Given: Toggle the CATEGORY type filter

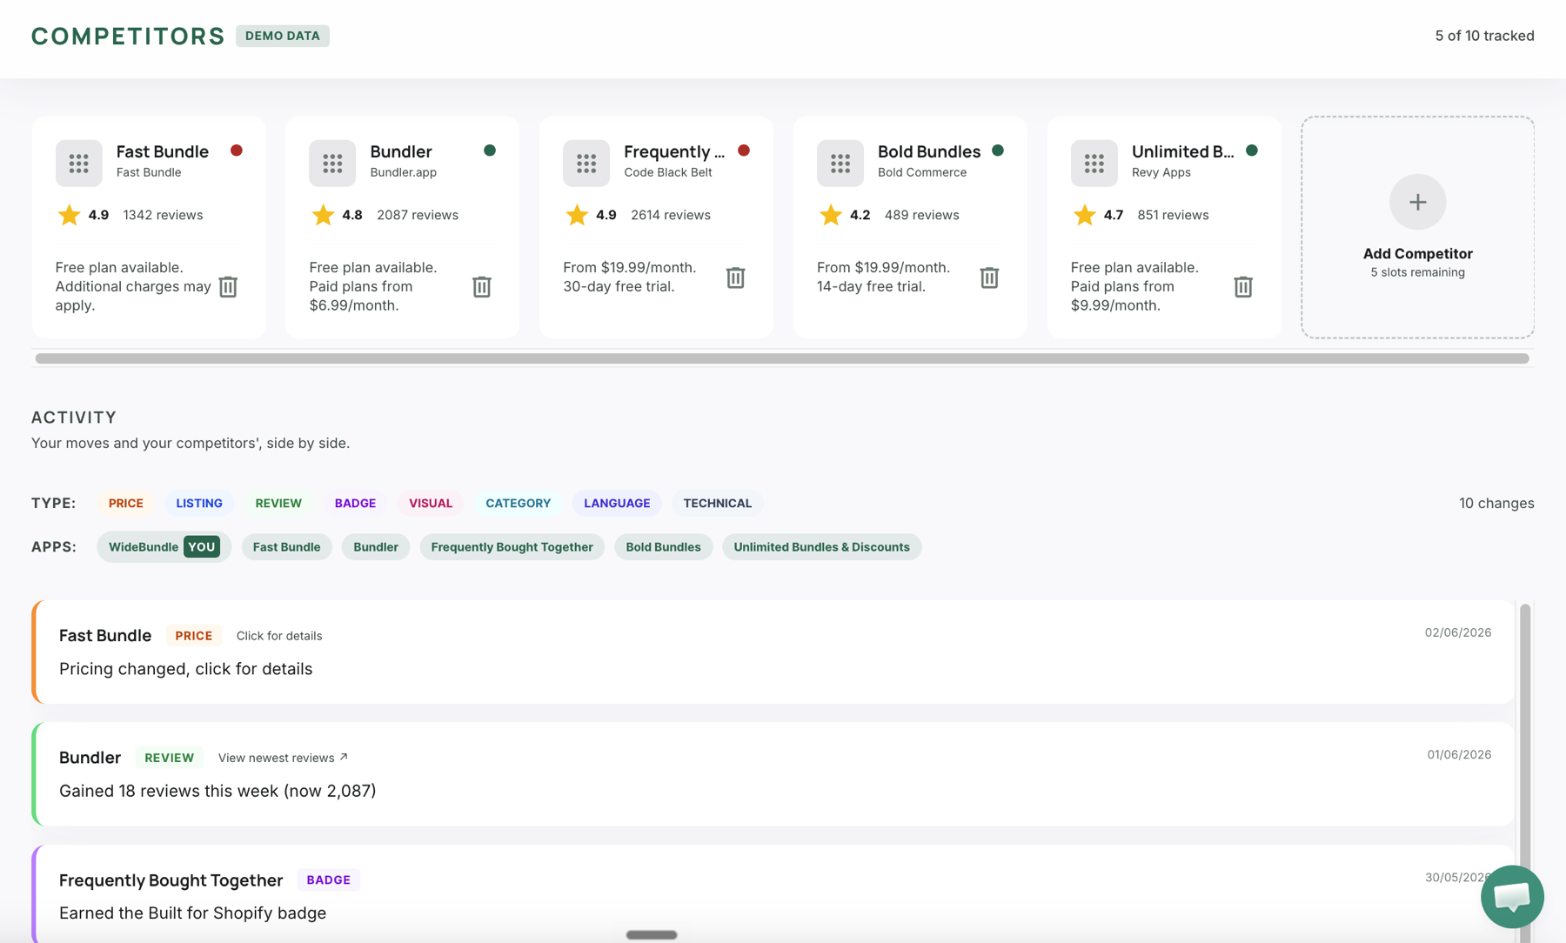Looking at the screenshot, I should coord(518,503).
